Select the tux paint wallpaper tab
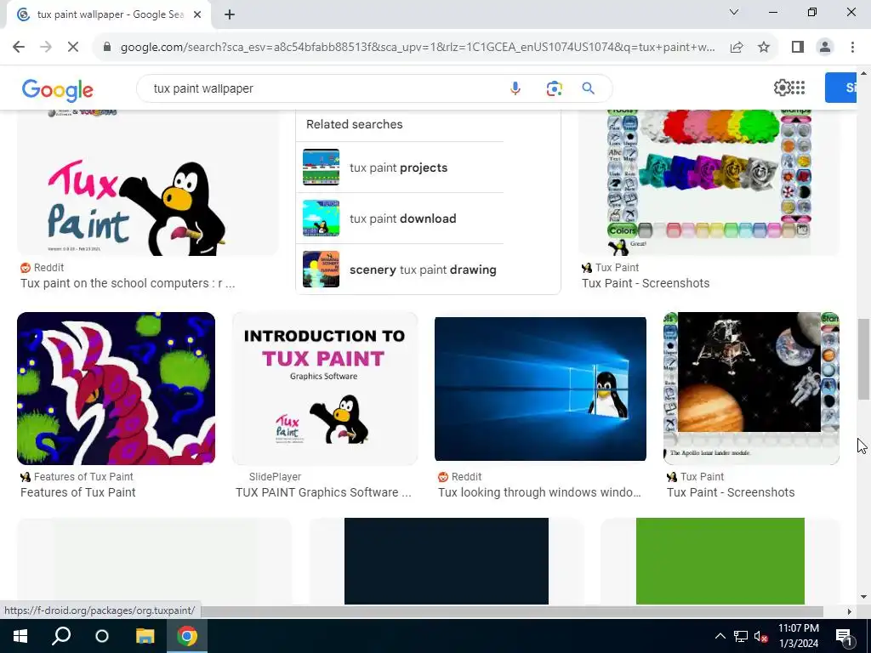Image resolution: width=871 pixels, height=653 pixels. tap(110, 14)
